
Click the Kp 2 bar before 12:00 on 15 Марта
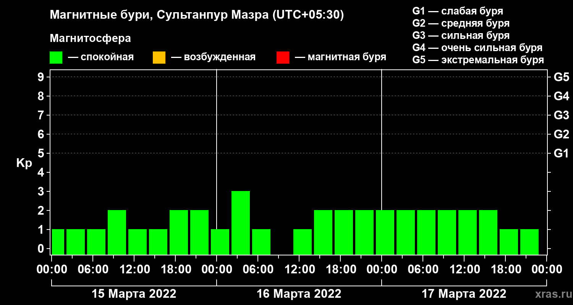click(117, 232)
